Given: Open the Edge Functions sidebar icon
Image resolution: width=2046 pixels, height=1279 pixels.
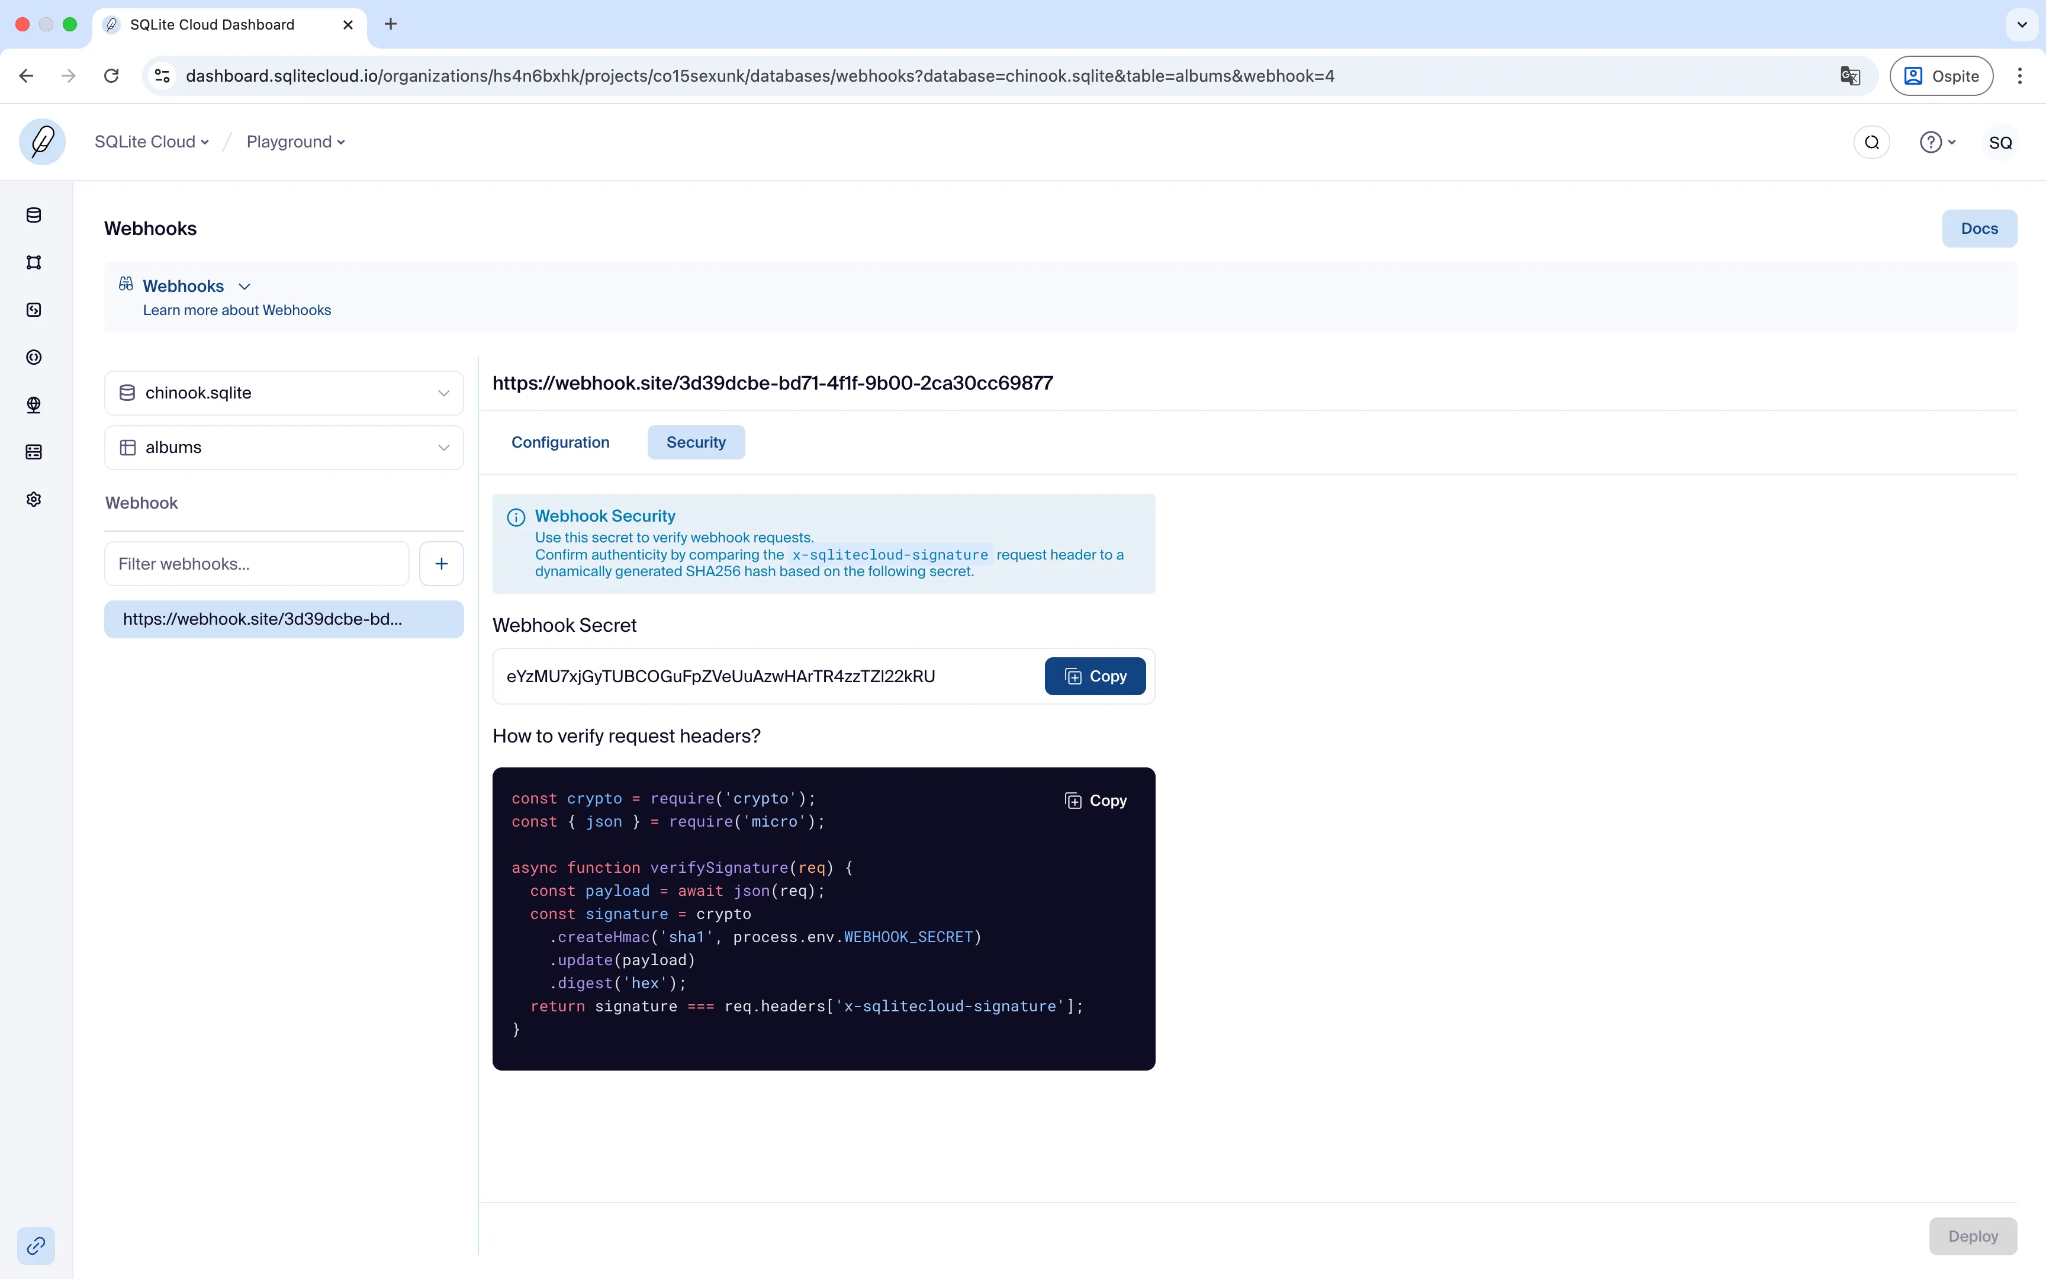Looking at the screenshot, I should click(x=33, y=357).
